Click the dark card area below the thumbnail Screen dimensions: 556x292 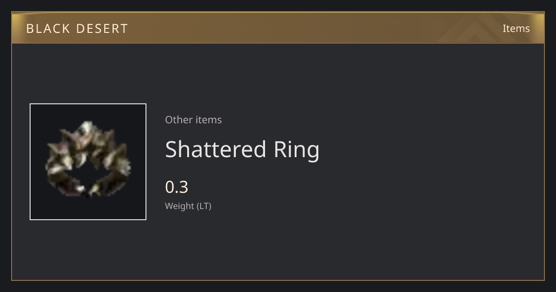pyautogui.click(x=88, y=249)
